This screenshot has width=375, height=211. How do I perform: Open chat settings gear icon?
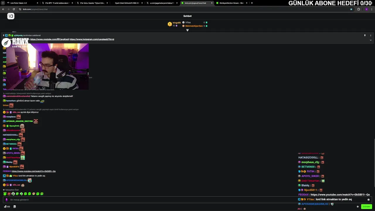tap(357, 207)
